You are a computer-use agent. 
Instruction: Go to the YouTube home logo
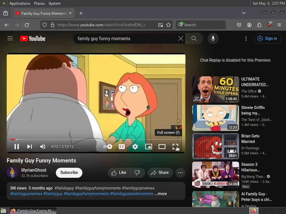pos(33,38)
